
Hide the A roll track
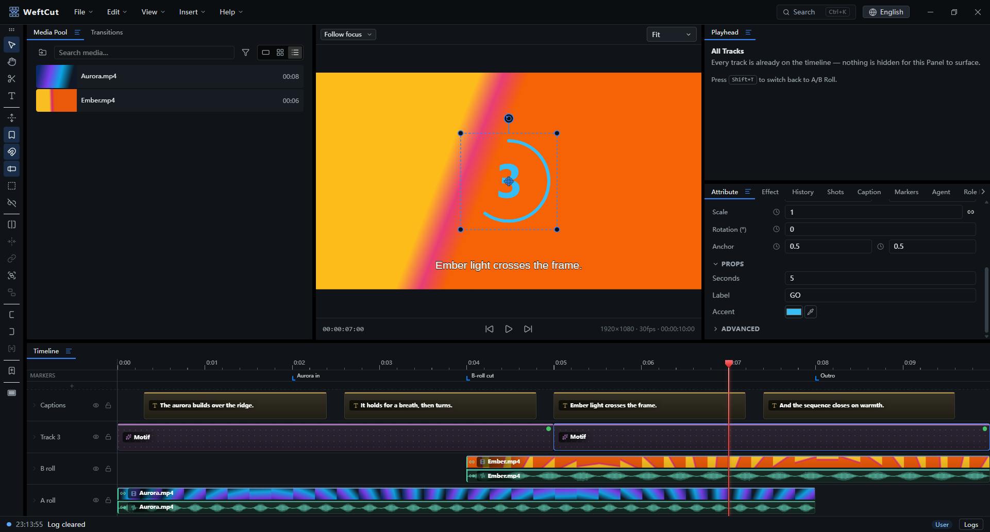pyautogui.click(x=96, y=501)
